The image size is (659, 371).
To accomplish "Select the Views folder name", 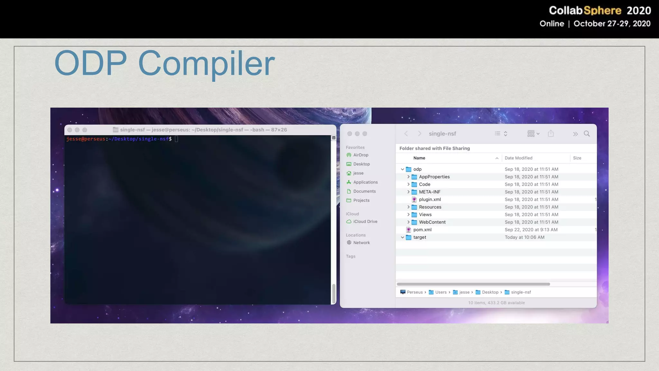I will pyautogui.click(x=425, y=214).
